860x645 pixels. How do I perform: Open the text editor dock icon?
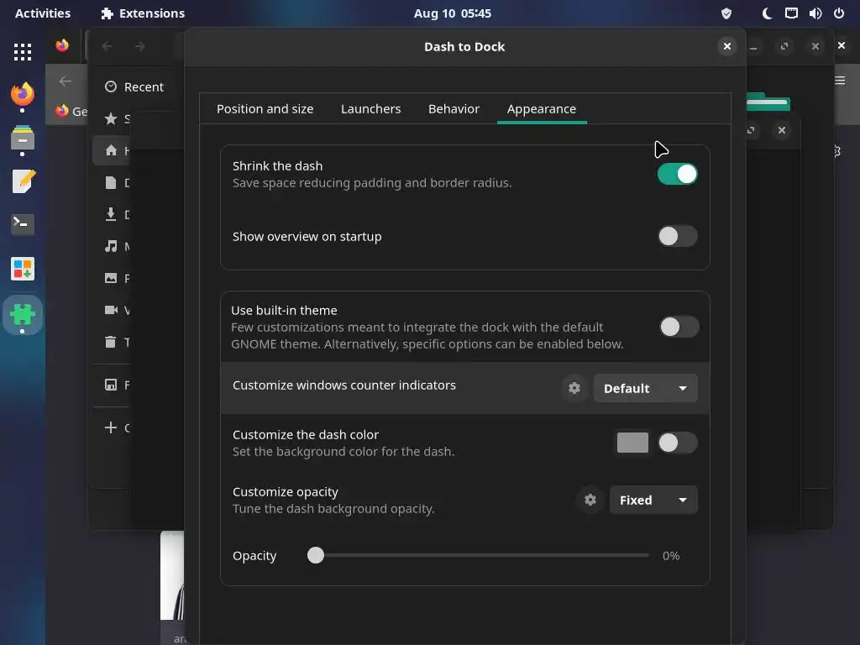(23, 181)
